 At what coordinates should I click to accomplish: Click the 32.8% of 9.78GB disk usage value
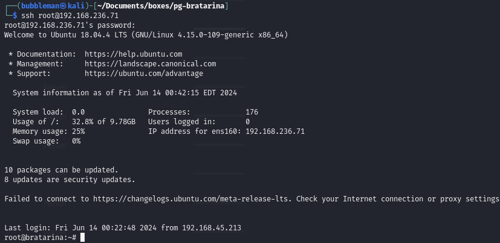pyautogui.click(x=103, y=122)
